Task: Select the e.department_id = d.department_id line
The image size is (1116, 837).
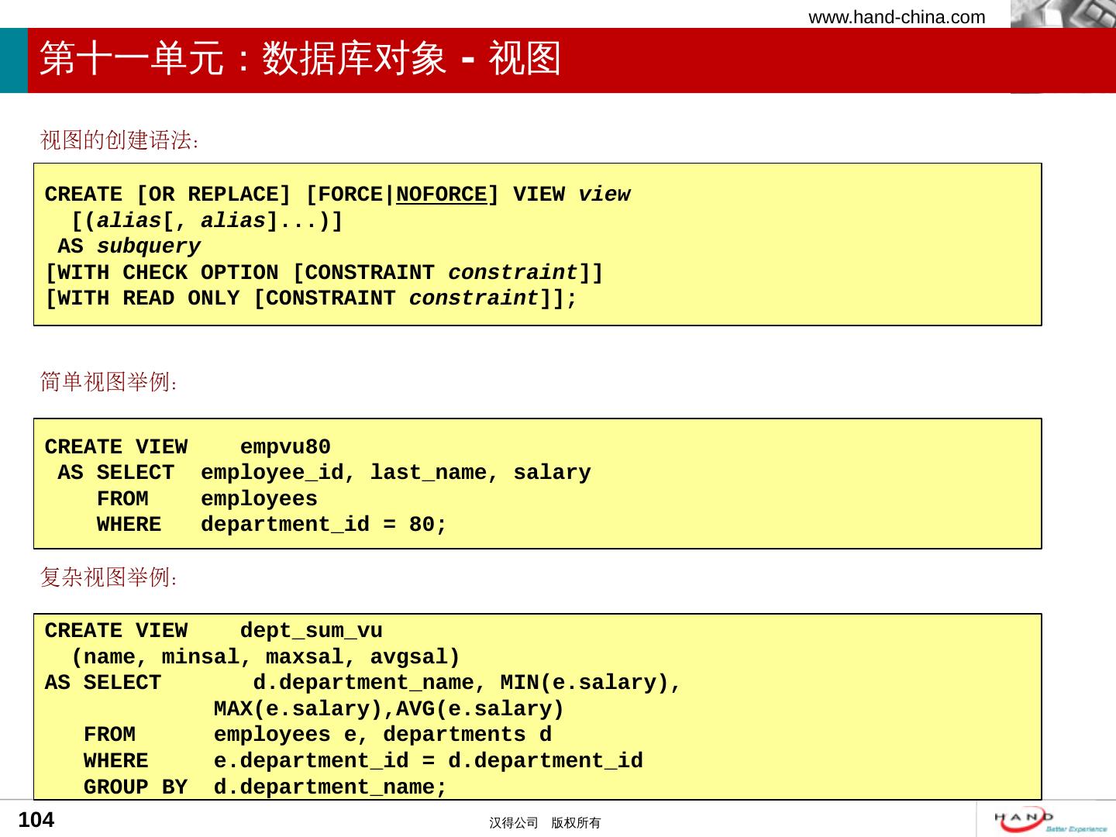Action: pyautogui.click(x=363, y=761)
